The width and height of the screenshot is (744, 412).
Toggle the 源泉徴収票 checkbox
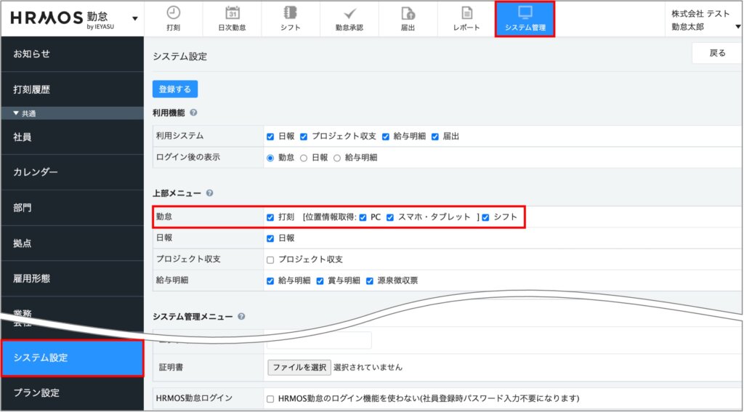pyautogui.click(x=370, y=280)
